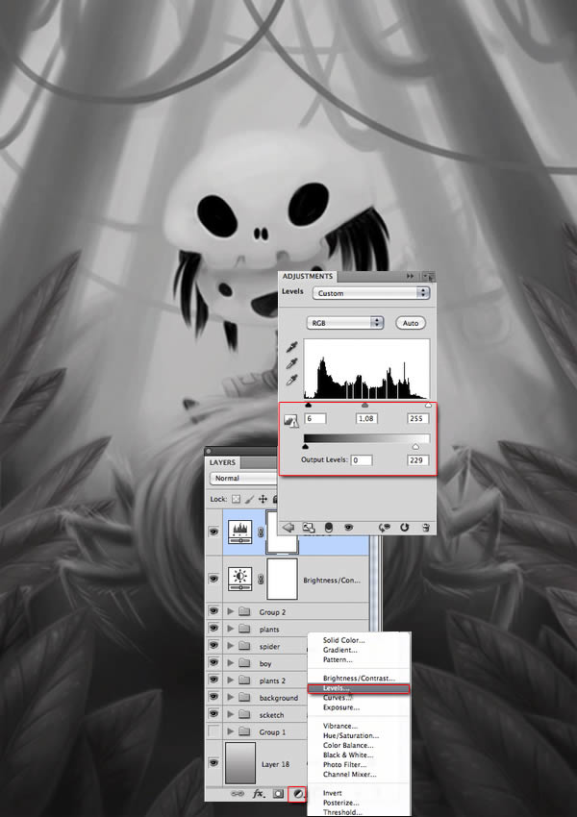Click the histogram warning recalculate icon
The image size is (577, 817).
click(x=290, y=420)
